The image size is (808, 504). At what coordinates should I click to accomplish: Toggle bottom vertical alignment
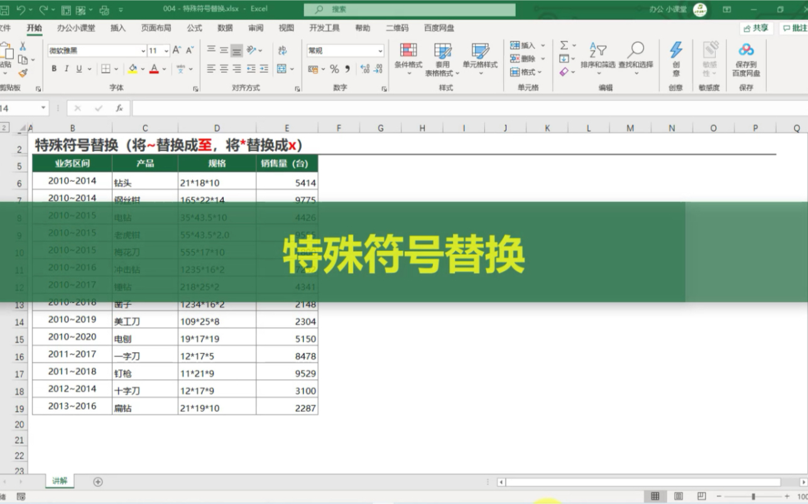point(237,50)
